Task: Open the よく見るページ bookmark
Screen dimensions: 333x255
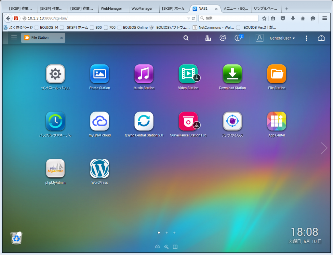Action: (x=18, y=27)
